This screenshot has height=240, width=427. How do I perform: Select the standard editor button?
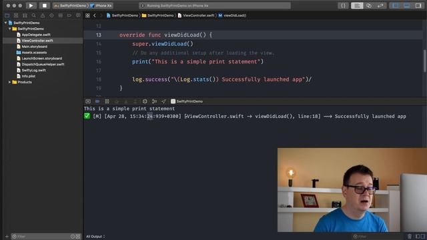tap(357, 6)
